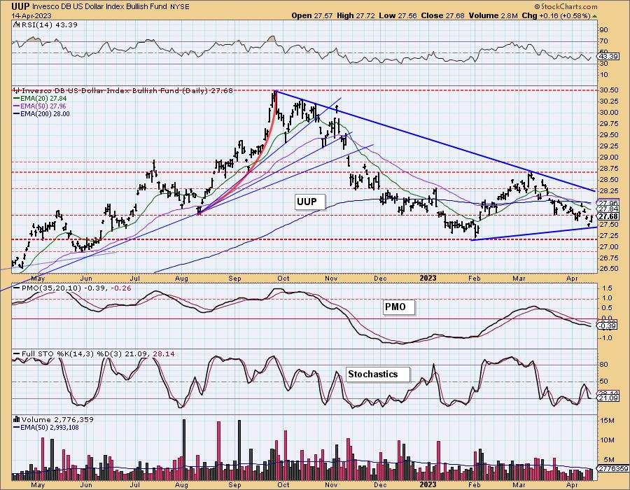630x490 pixels.
Task: Click the -0.39 PMO tag on right axis
Action: (608, 325)
